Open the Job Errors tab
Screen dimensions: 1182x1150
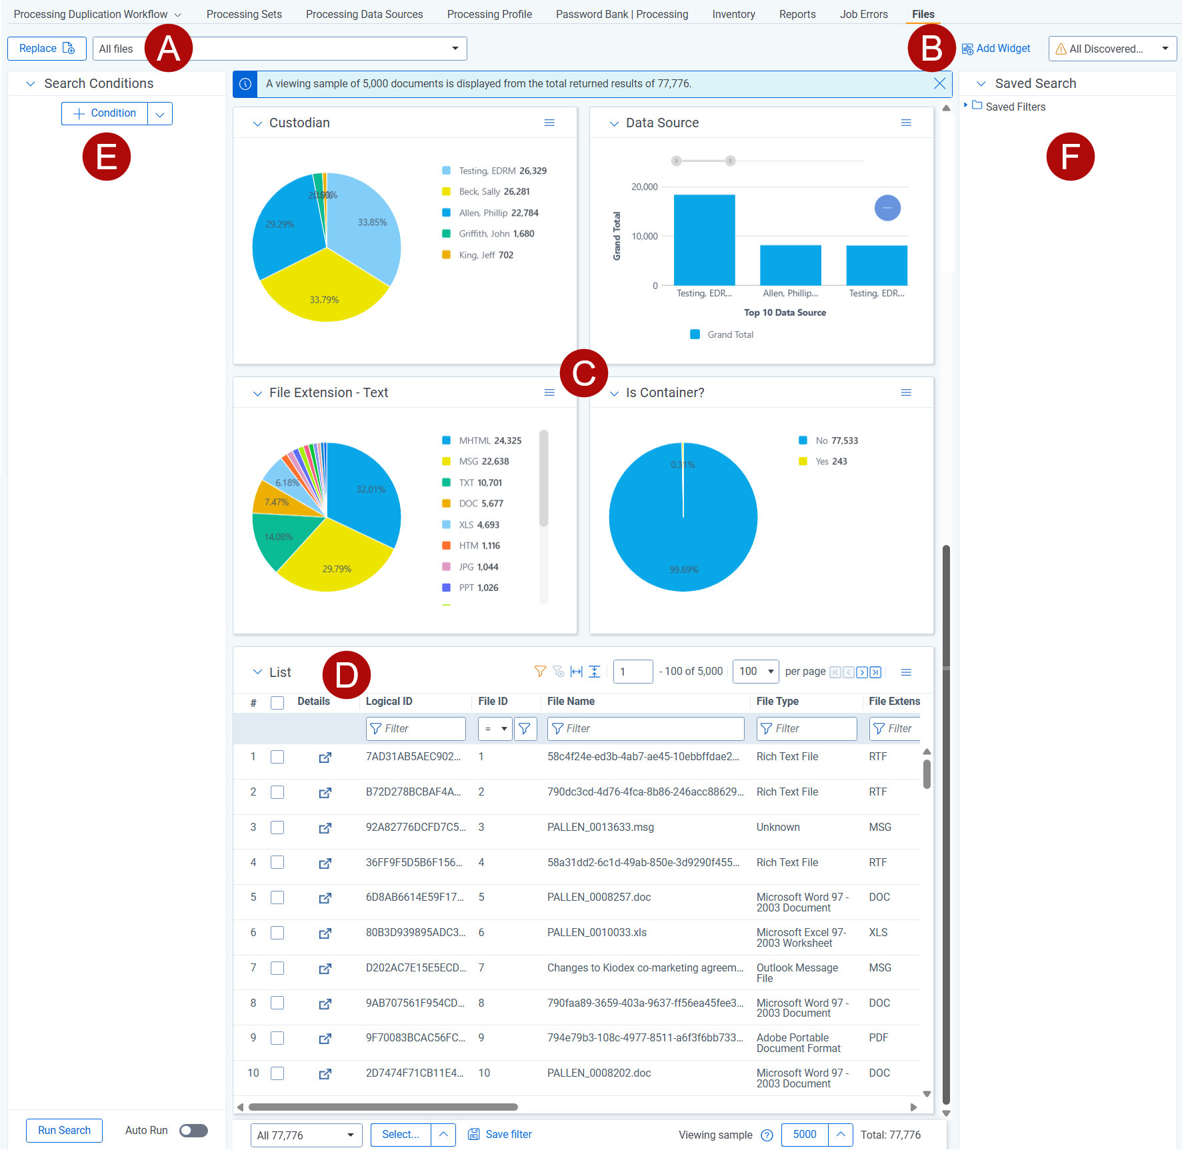point(863,14)
